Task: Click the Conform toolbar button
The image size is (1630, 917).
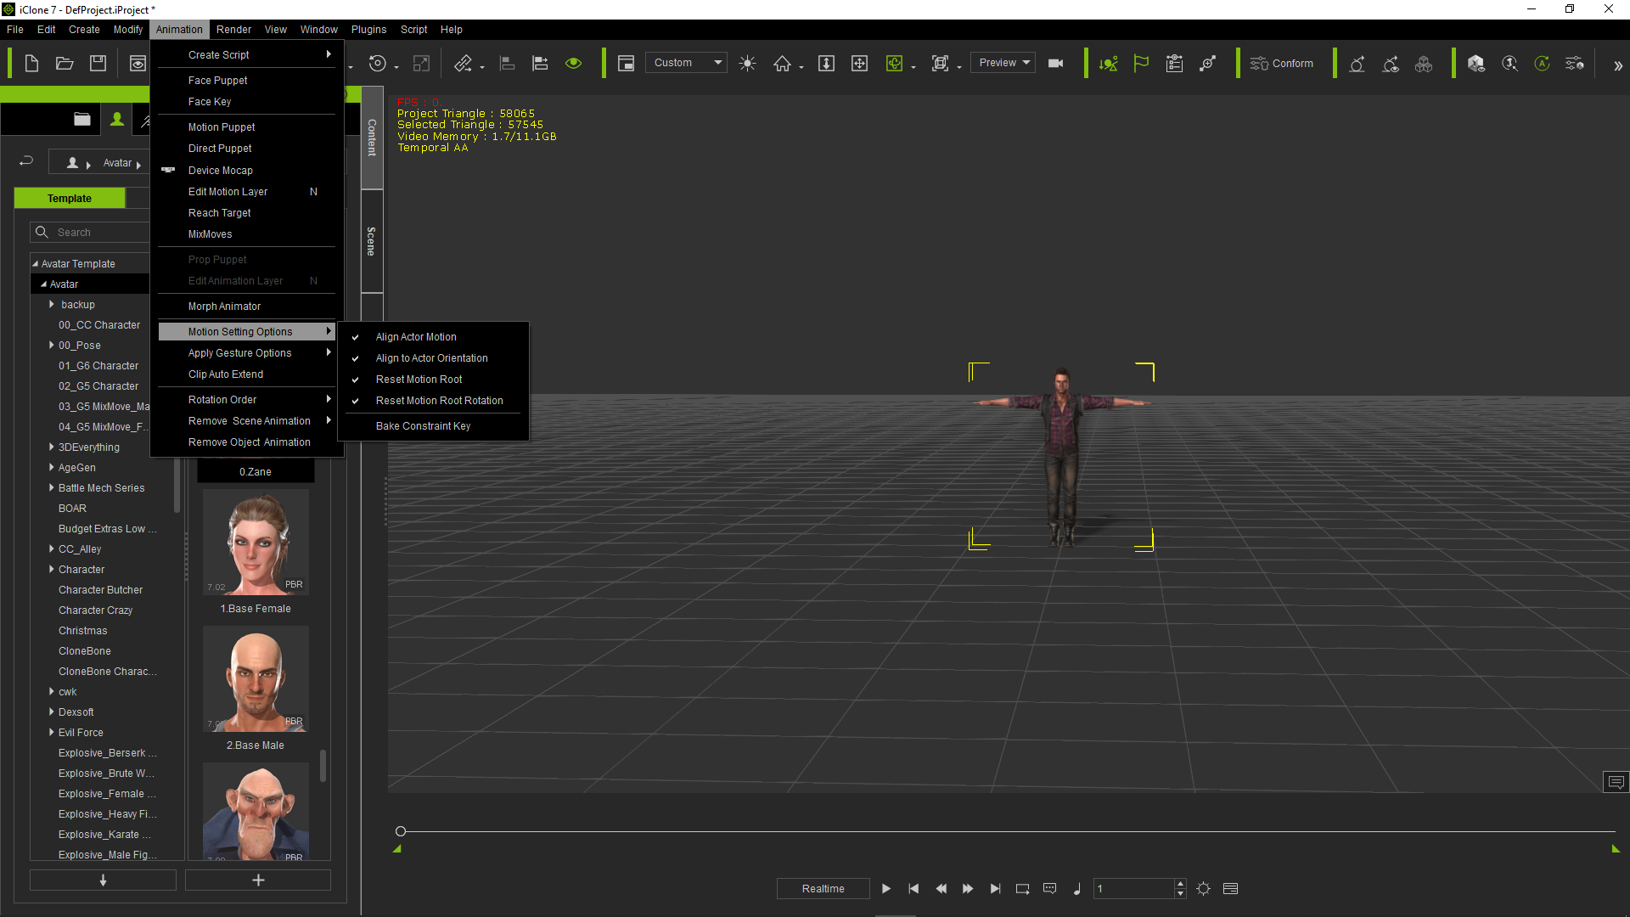Action: coord(1282,63)
